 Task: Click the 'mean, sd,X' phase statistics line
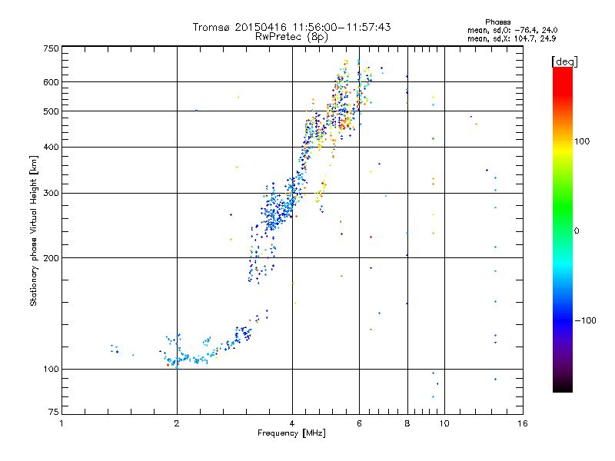pyautogui.click(x=511, y=39)
